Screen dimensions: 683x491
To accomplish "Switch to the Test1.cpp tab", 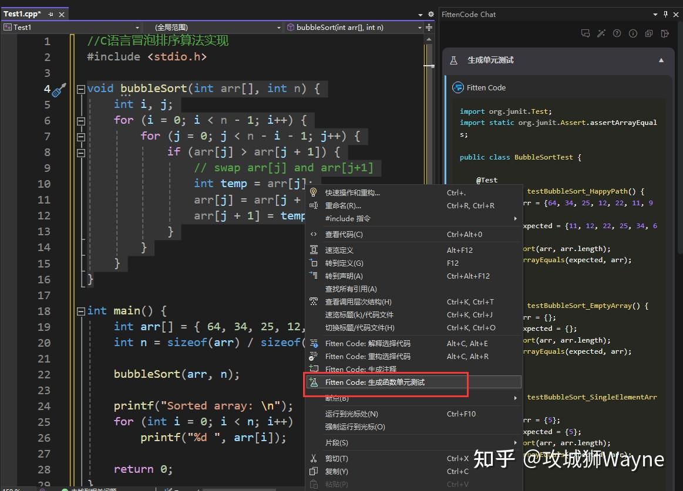I will (x=22, y=13).
